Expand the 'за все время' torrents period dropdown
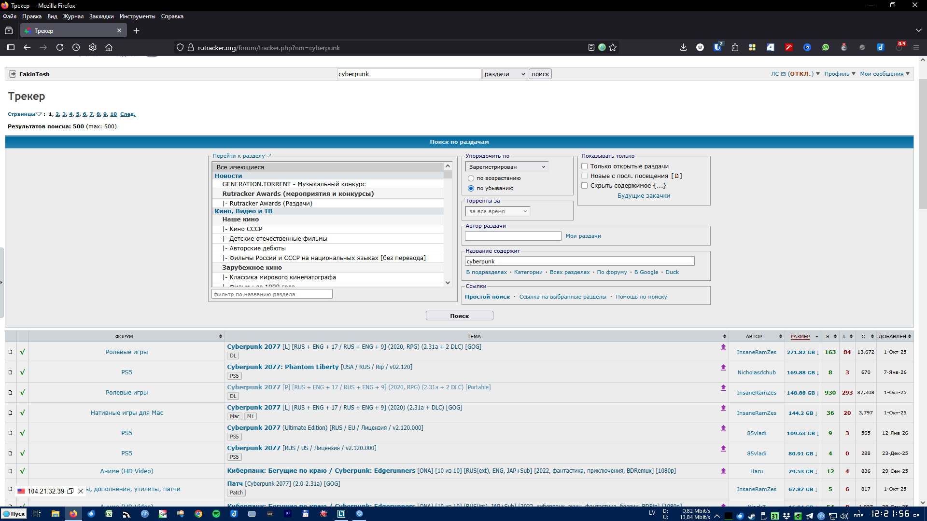Screen dimensions: 927x521 [x=497, y=211]
